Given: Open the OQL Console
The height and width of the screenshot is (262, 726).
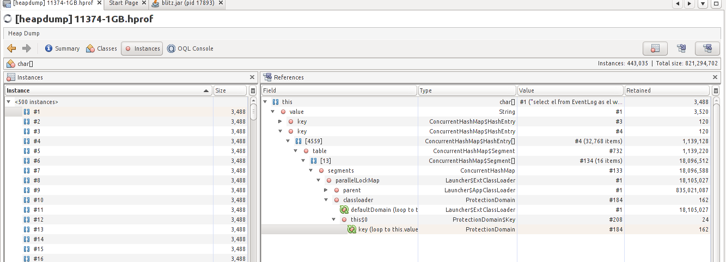Looking at the screenshot, I should [190, 48].
